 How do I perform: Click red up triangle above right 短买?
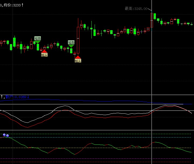[78, 57]
